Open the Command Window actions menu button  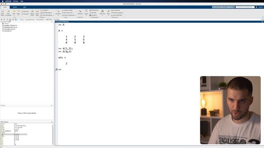click(262, 22)
